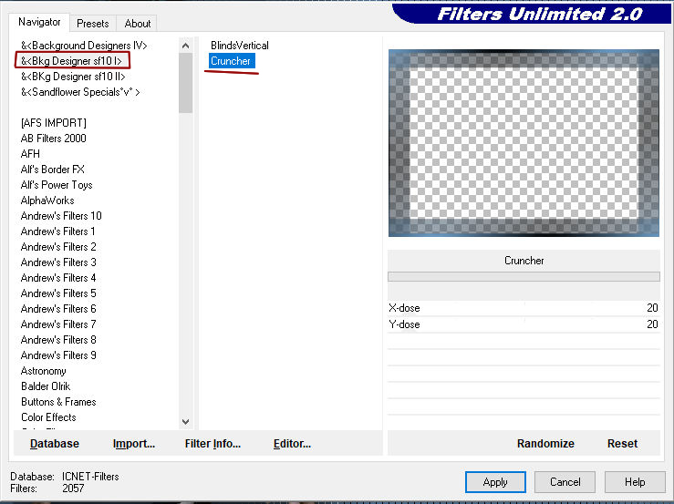Open the About tab

point(137,23)
